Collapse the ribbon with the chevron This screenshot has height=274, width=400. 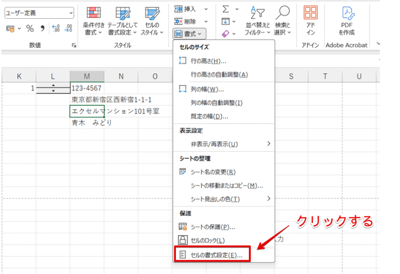pos(378,44)
